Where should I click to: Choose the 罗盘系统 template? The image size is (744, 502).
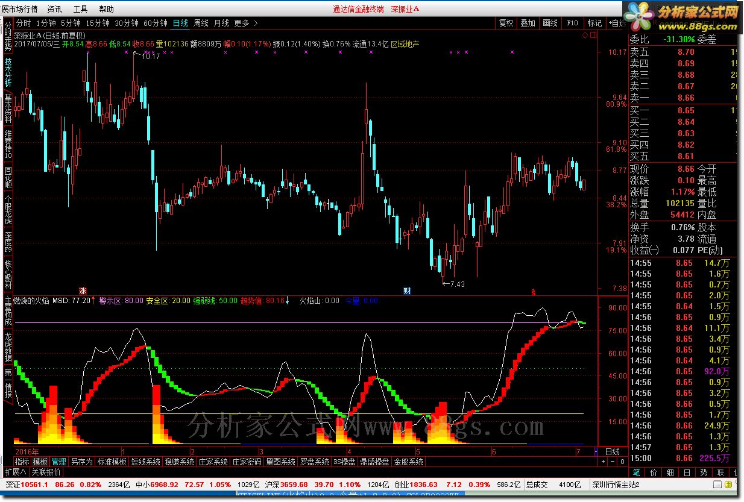[315, 462]
